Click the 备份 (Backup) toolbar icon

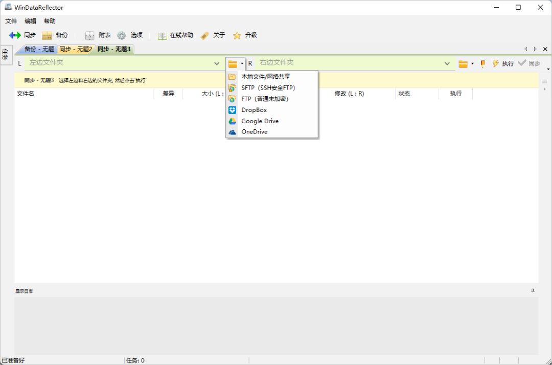(47, 35)
